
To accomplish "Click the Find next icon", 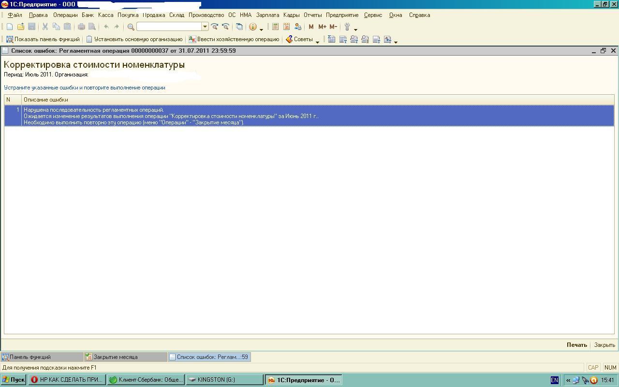I will (x=215, y=27).
